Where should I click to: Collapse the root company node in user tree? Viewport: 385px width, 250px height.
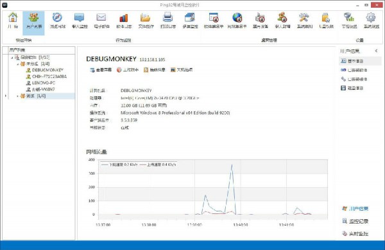tap(12, 58)
